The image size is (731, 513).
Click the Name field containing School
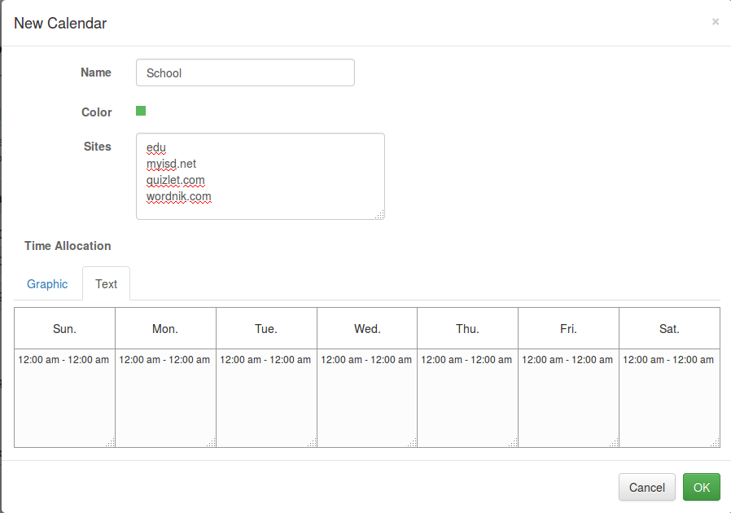point(245,72)
